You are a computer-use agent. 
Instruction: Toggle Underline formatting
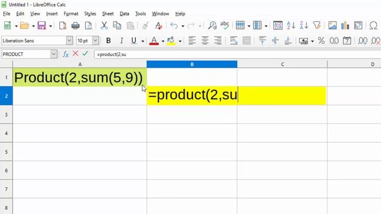coord(133,41)
